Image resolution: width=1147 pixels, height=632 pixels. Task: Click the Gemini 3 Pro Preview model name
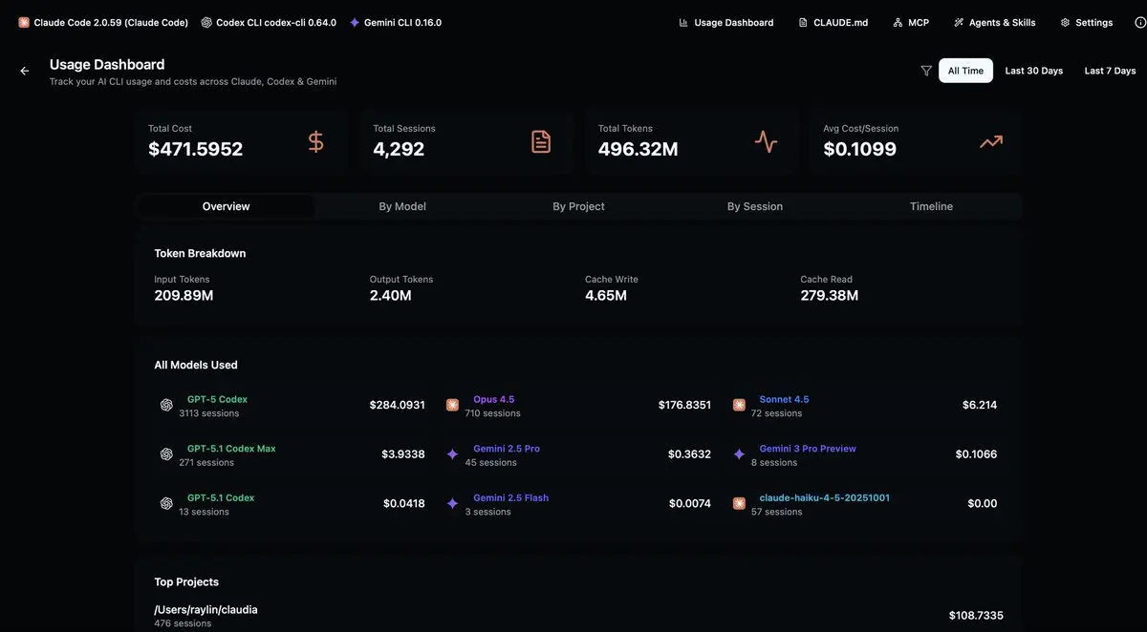[x=808, y=449]
